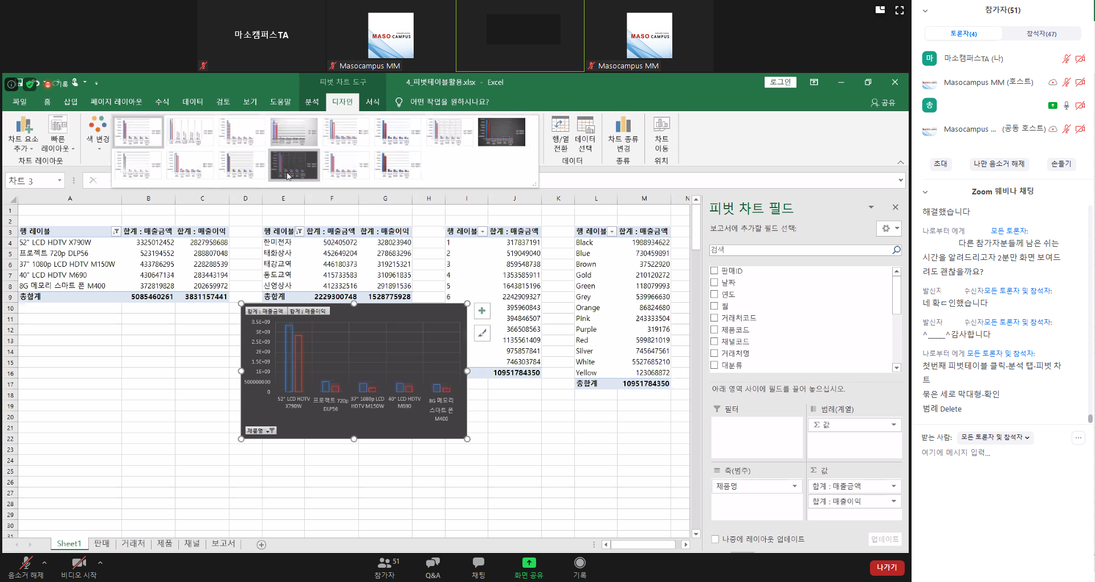Image resolution: width=1095 pixels, height=582 pixels.
Task: Click the 행/열 전환 icon
Action: tap(561, 125)
